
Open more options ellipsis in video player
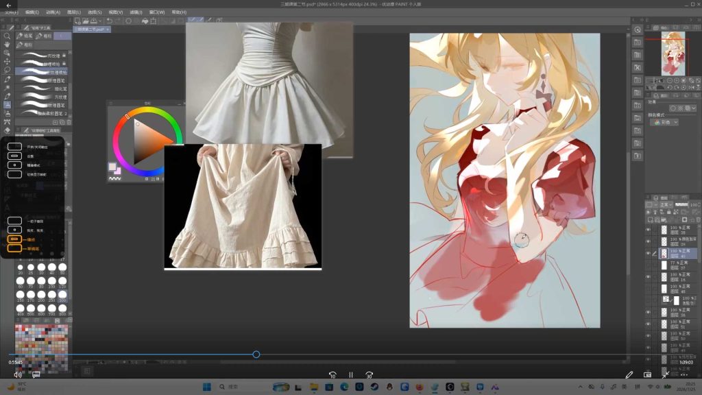click(684, 374)
